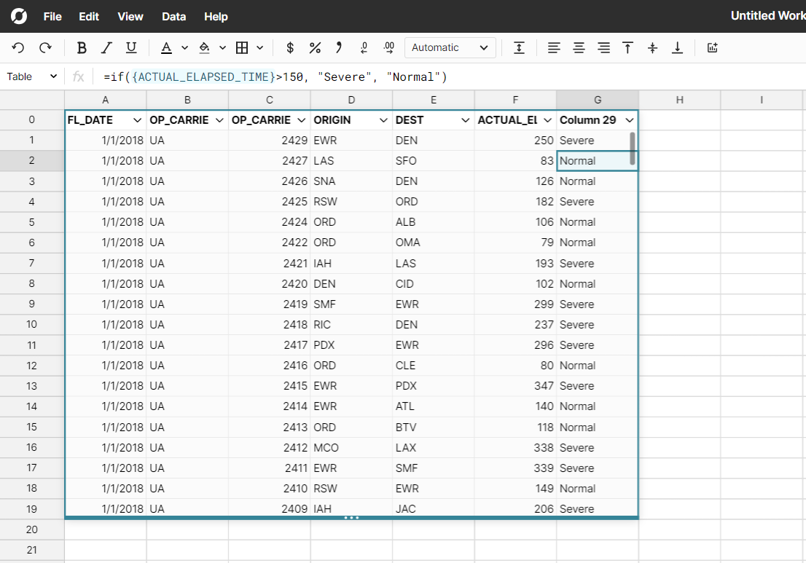The width and height of the screenshot is (806, 563).
Task: Open the Table type dropdown
Action: click(x=32, y=76)
